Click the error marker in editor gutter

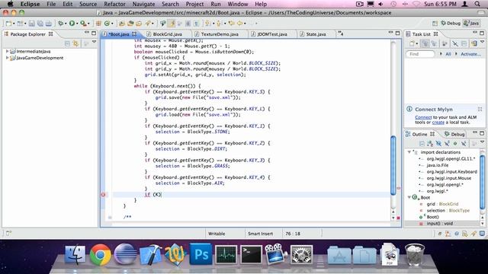tap(103, 195)
